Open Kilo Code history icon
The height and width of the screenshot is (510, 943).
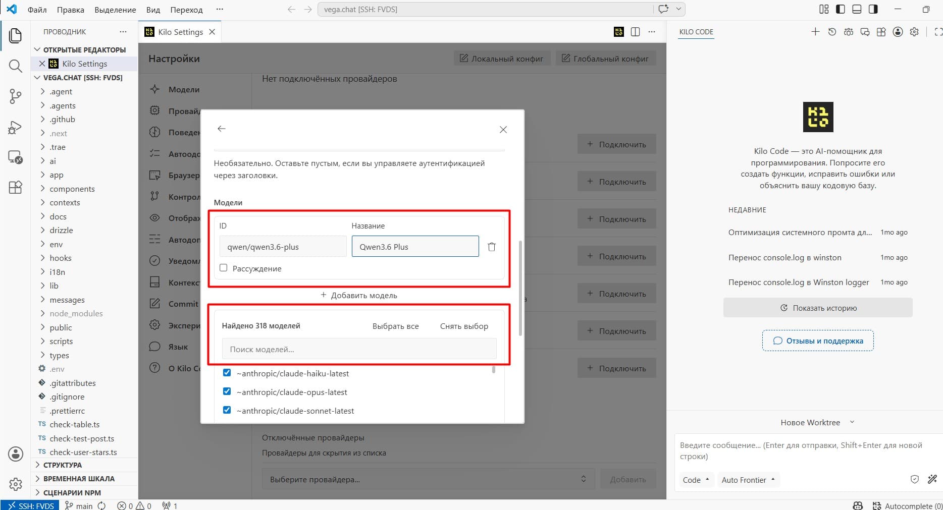click(832, 32)
